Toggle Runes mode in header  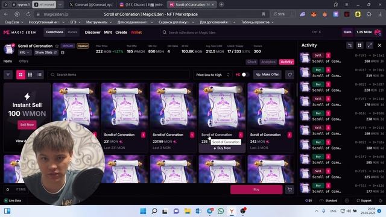click(x=72, y=32)
